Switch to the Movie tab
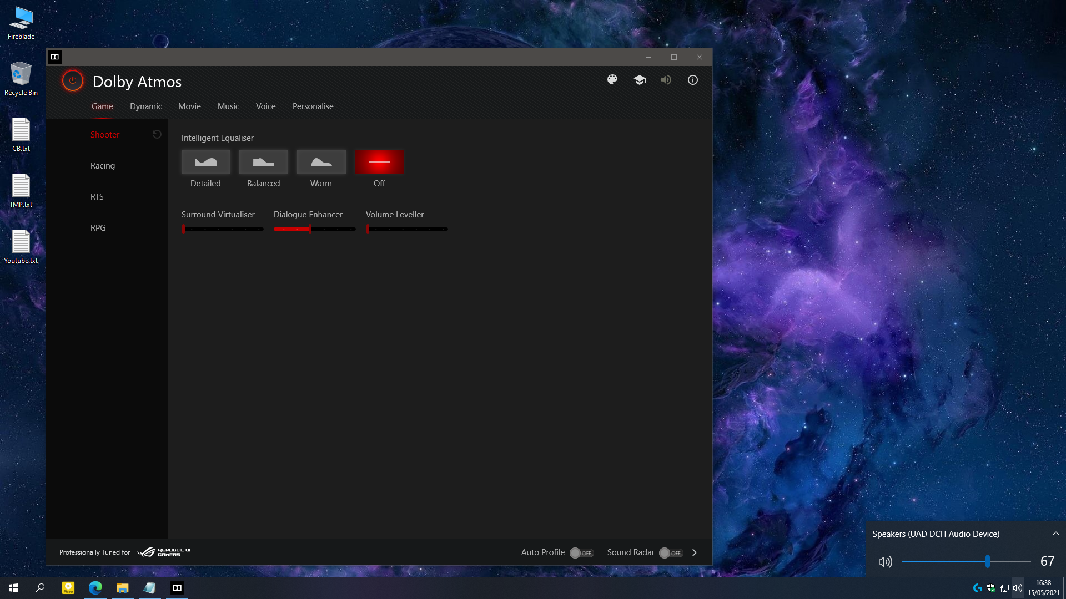 pos(189,106)
